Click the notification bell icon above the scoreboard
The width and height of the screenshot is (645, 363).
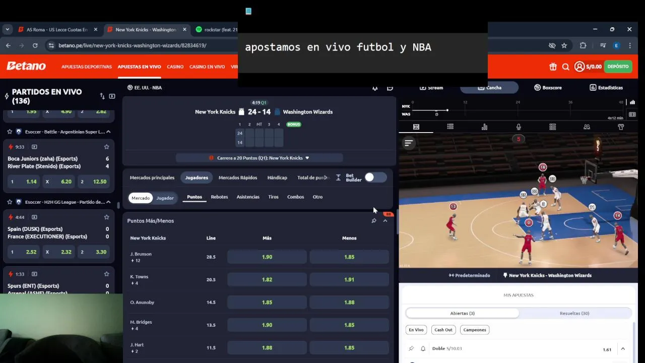[x=375, y=88]
